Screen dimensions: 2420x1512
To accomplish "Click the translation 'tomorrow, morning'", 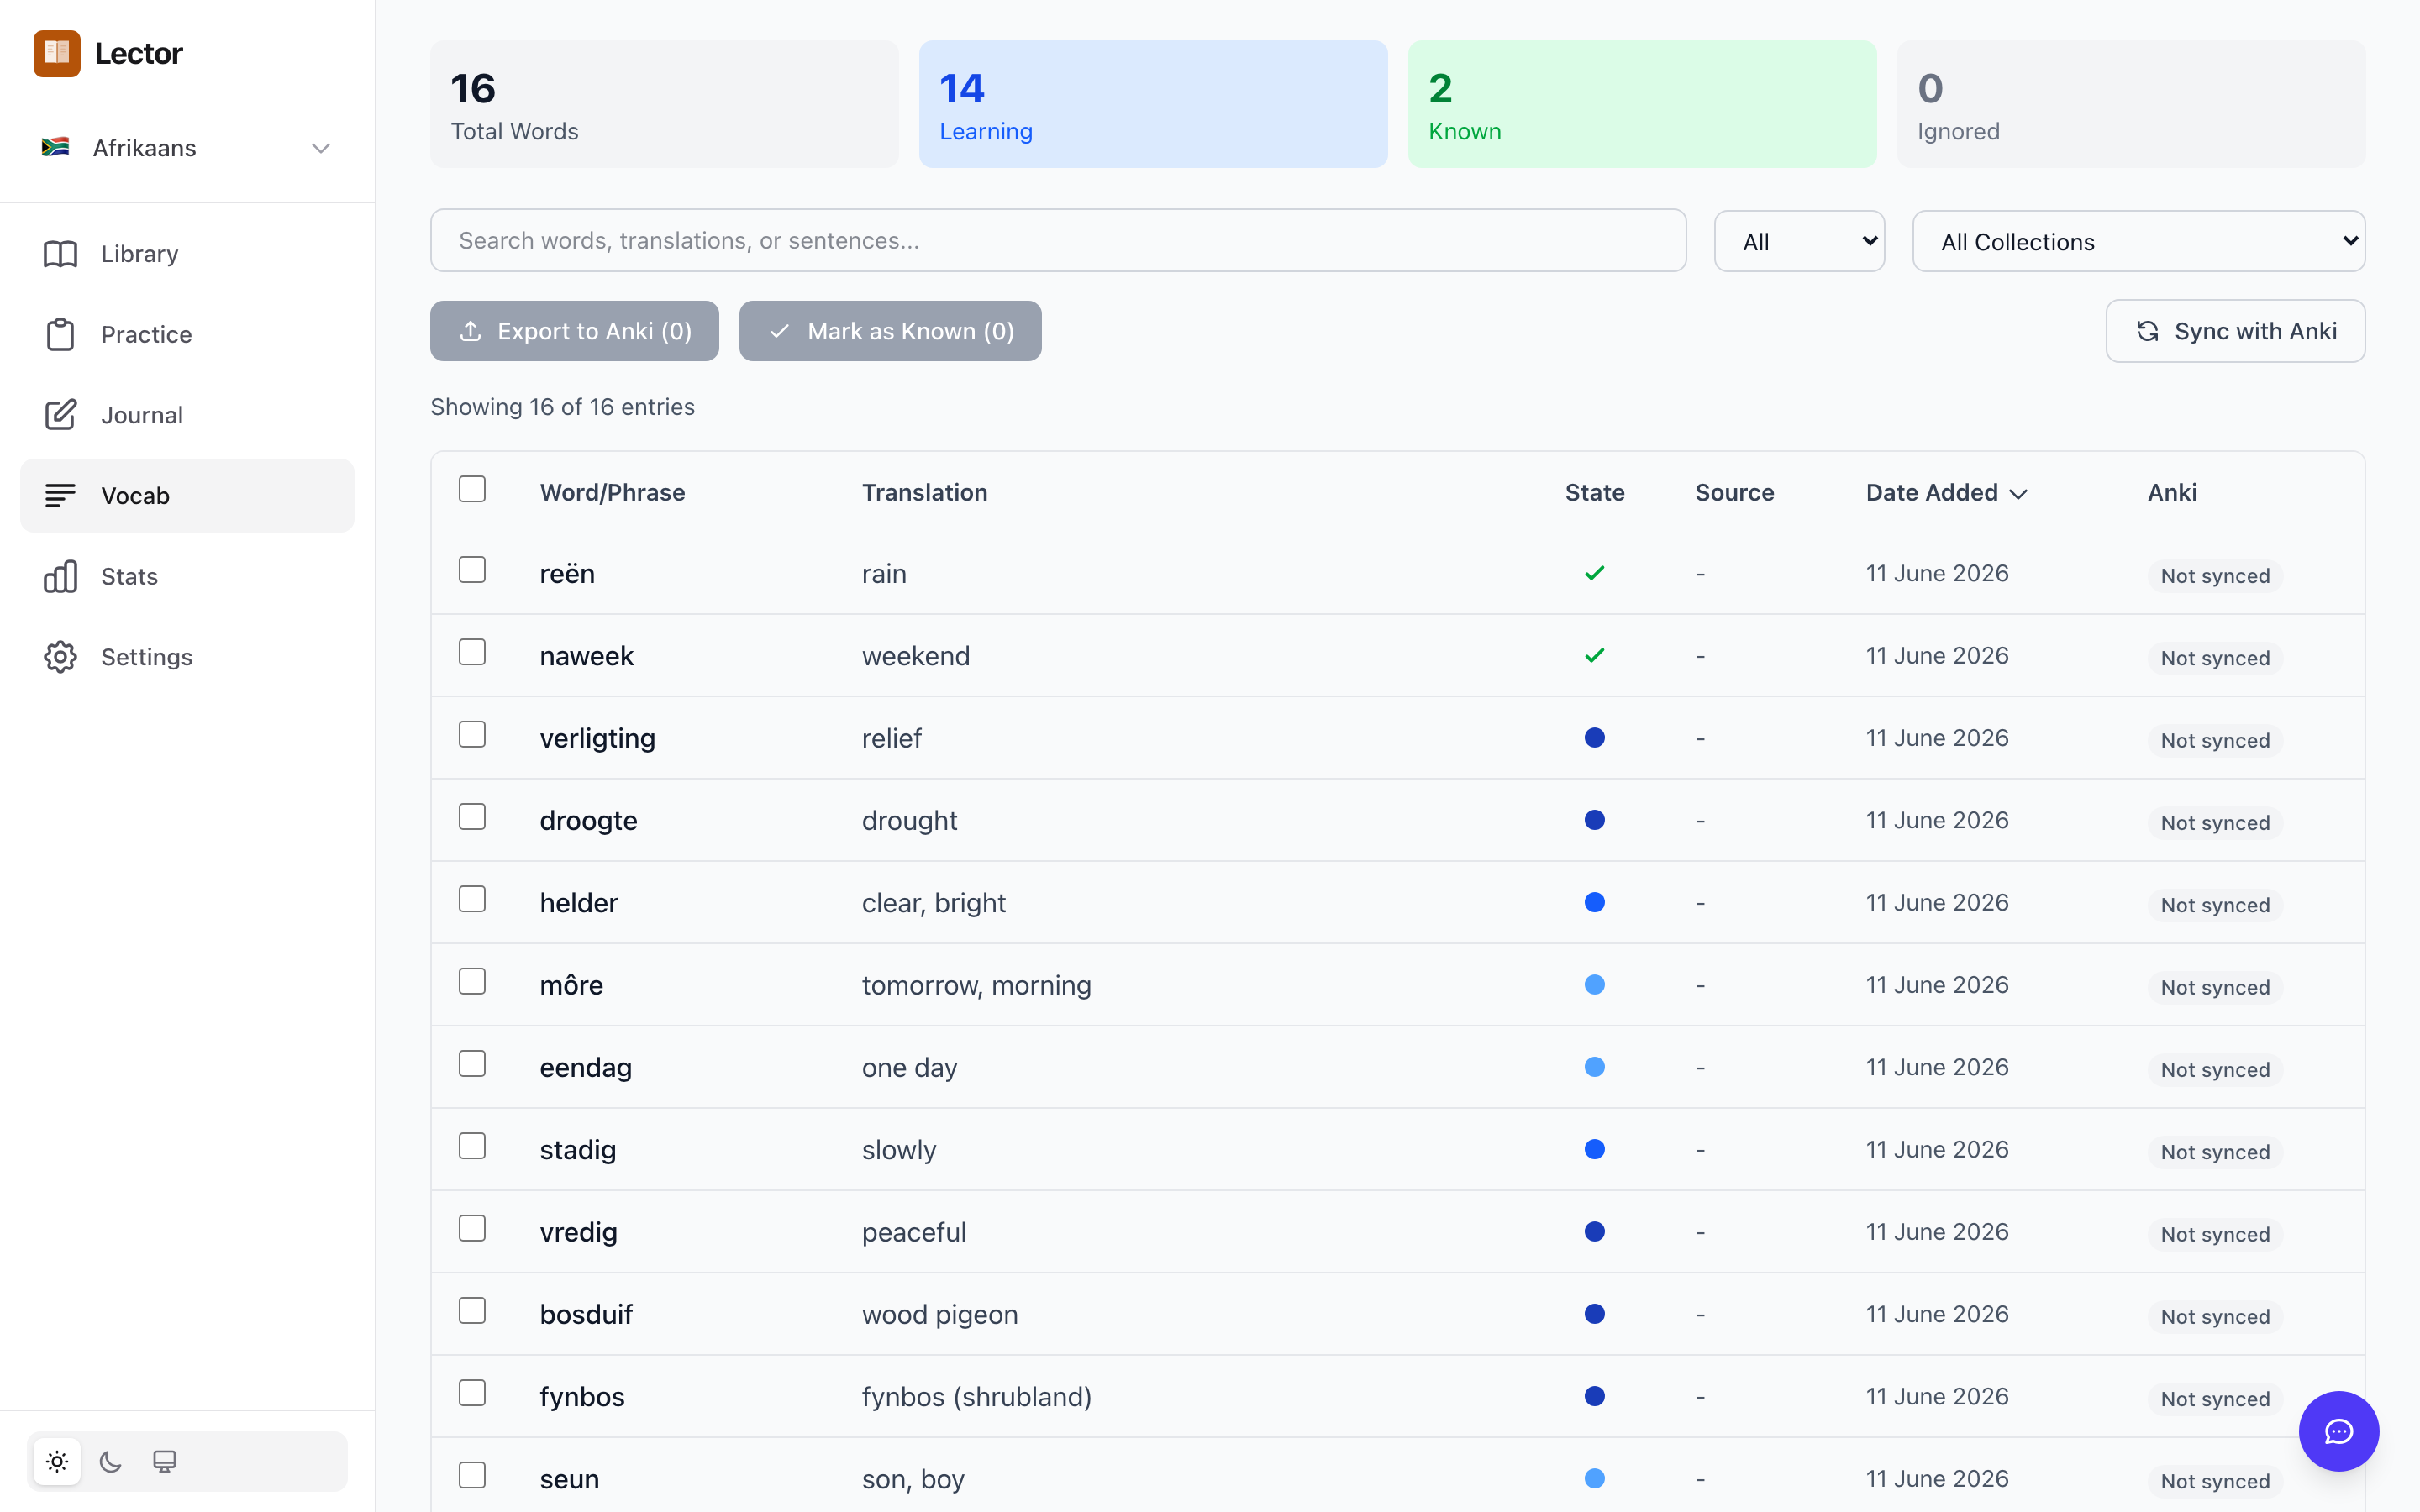I will 976,986.
